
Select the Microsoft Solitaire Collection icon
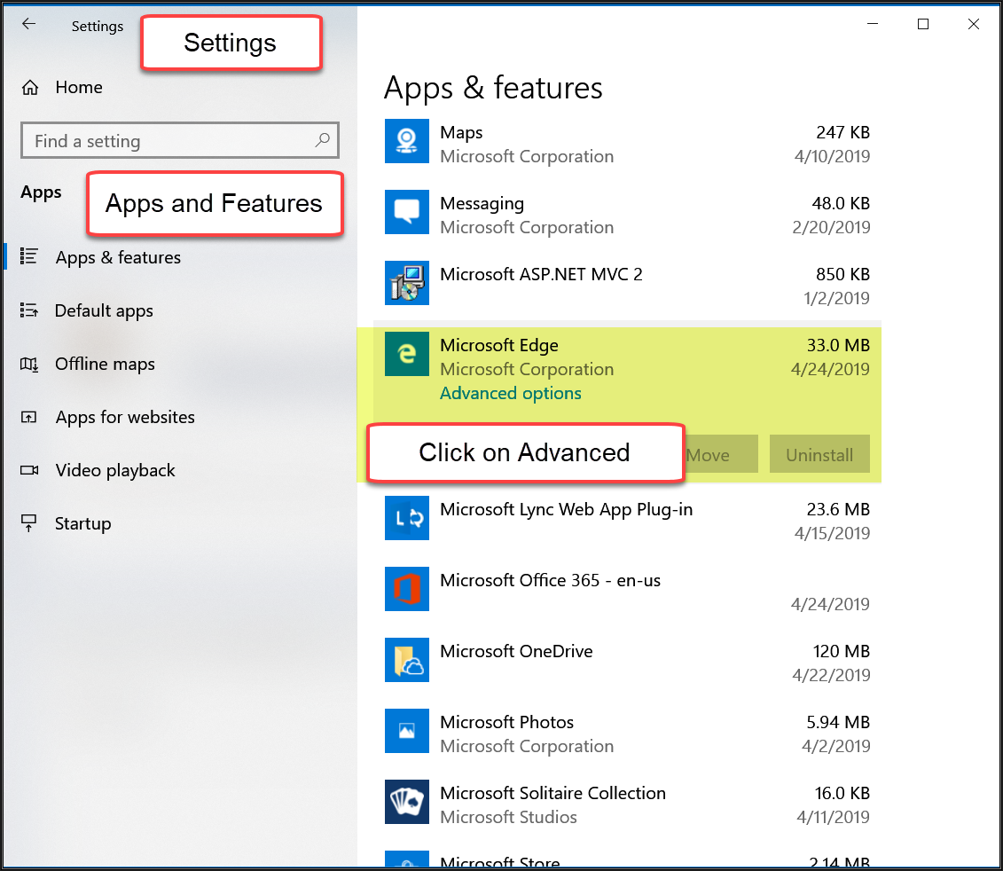pos(407,802)
